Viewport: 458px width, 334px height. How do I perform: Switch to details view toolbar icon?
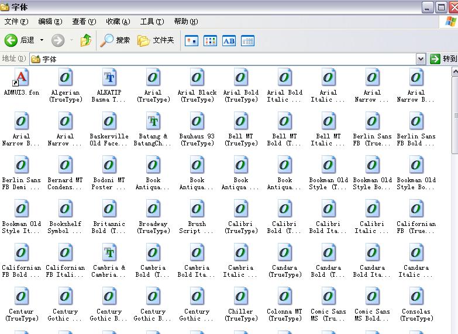247,41
